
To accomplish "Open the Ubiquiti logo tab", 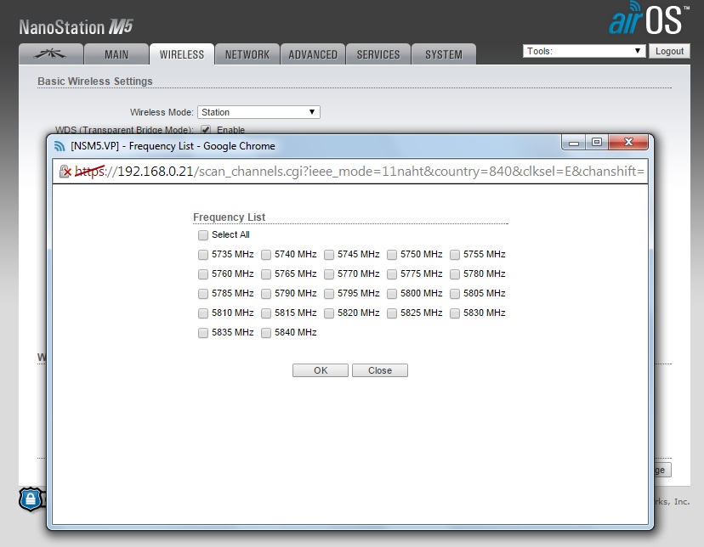I will pos(51,54).
